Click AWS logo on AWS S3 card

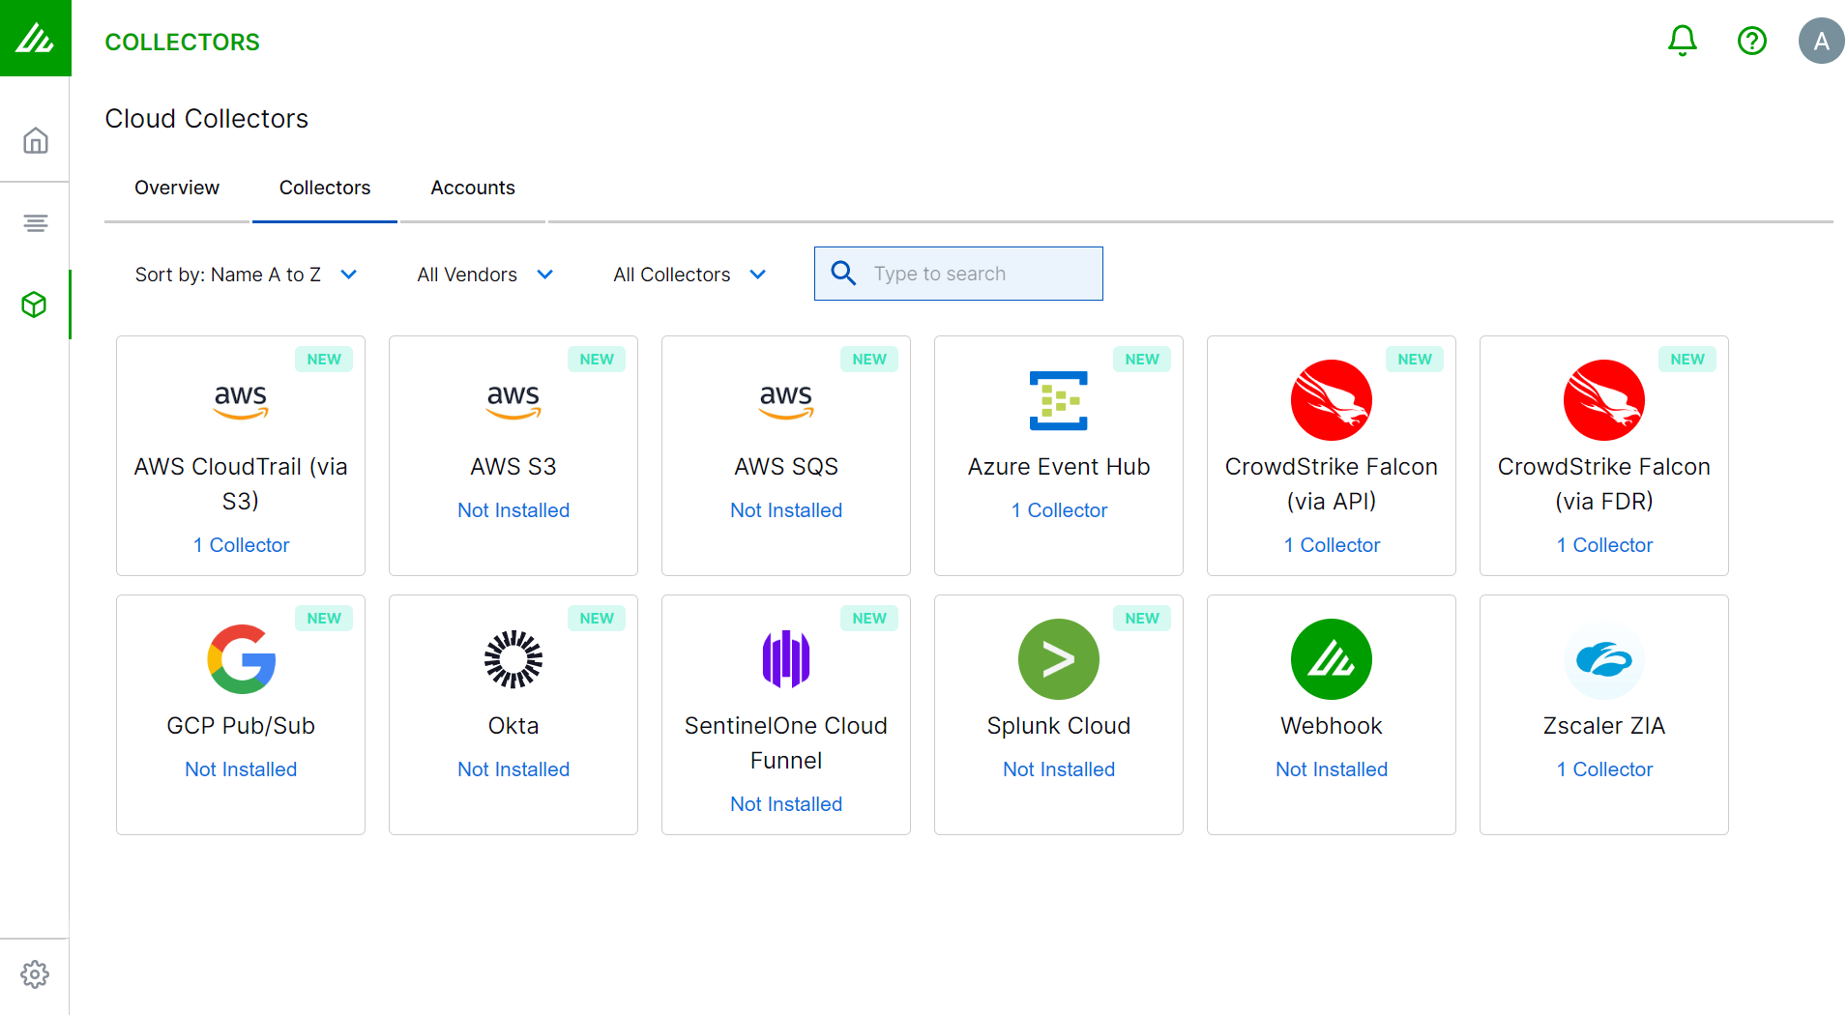click(x=513, y=401)
